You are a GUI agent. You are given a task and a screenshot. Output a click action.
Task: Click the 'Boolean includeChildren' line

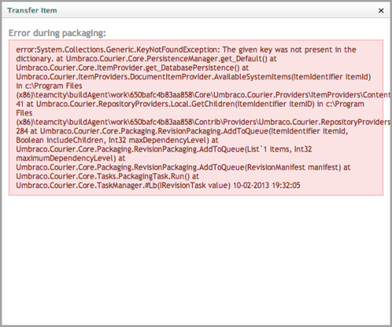[117, 140]
